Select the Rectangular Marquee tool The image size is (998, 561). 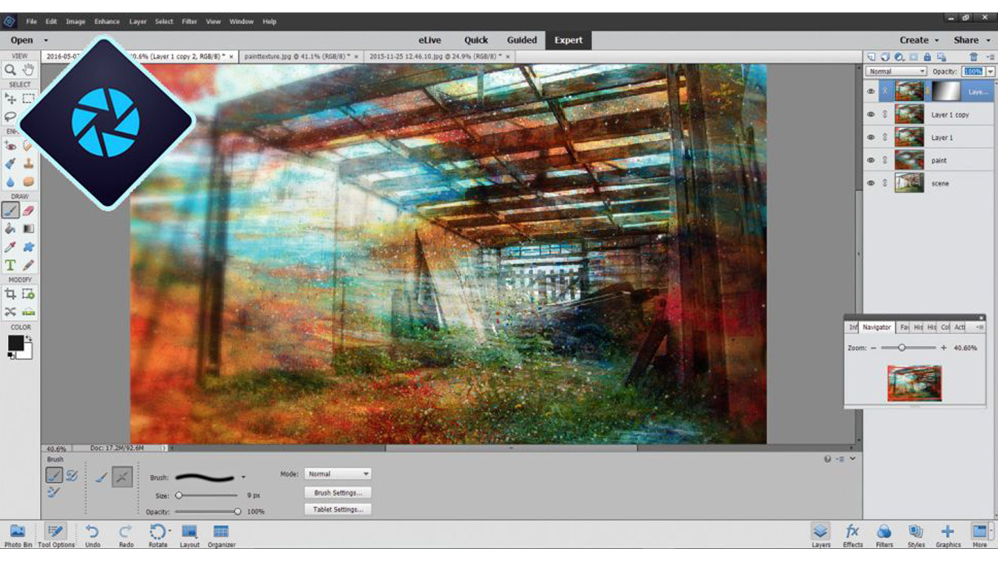29,98
